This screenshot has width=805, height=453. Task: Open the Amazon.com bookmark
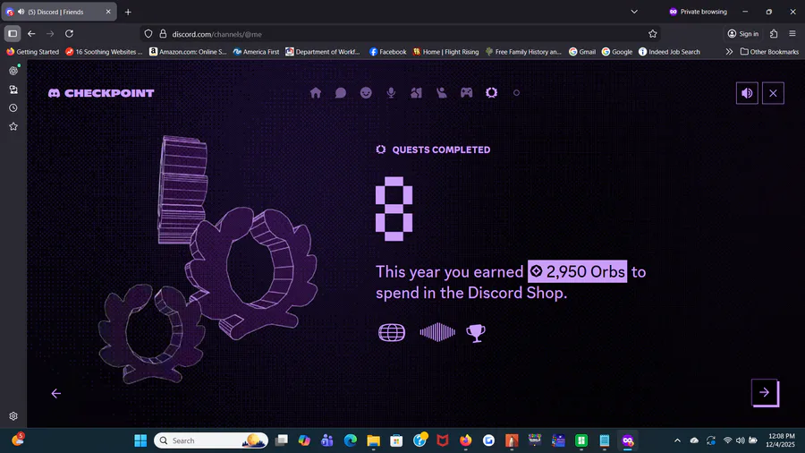188,52
